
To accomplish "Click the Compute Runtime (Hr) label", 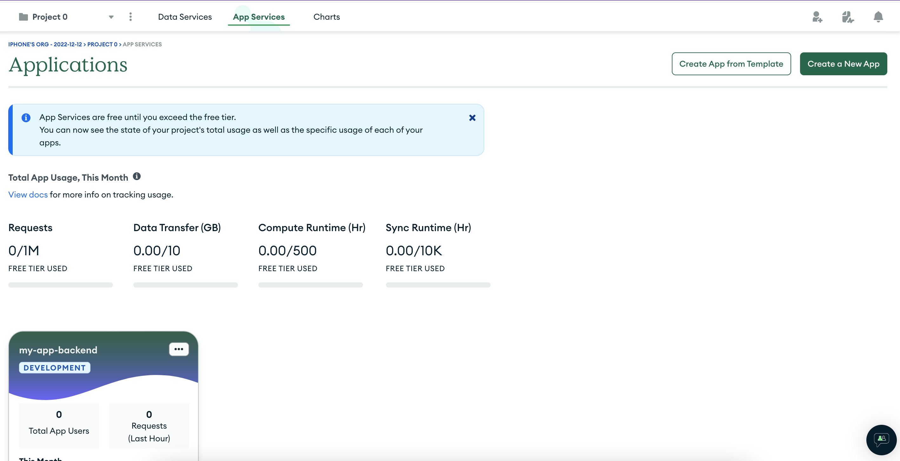I will tap(312, 228).
